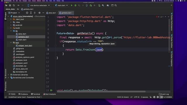Expand the android folder

11,25
